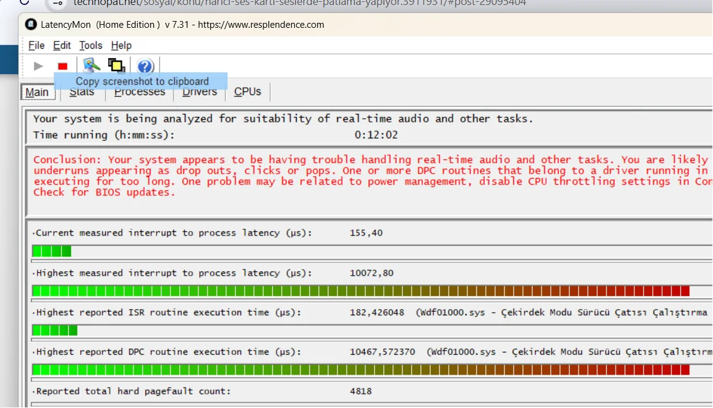This screenshot has height=408, width=713.
Task: Click Wdf01000.sys driver name in DPC row
Action: [463, 352]
